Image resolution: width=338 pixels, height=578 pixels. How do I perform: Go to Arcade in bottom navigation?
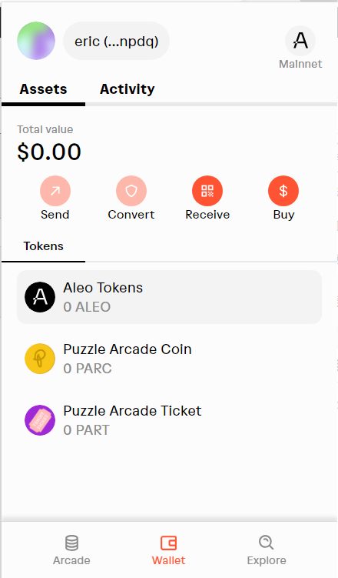tap(71, 550)
